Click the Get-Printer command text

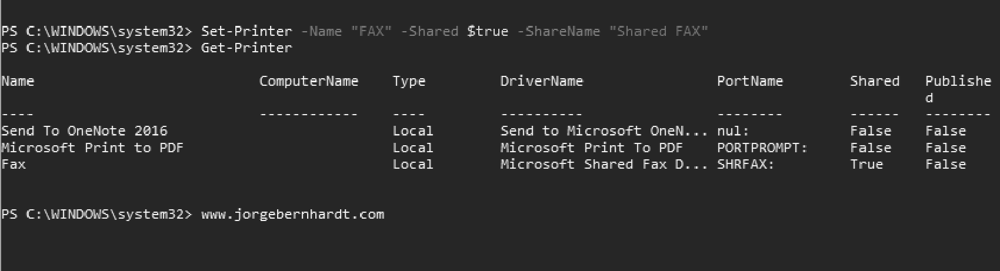point(246,48)
